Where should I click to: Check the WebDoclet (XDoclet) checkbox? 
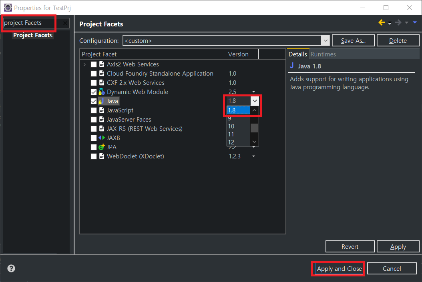93,156
